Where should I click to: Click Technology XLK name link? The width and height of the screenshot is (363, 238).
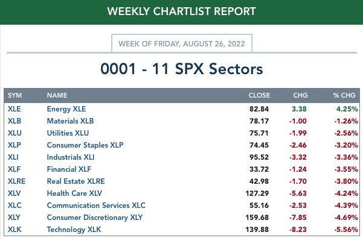[x=74, y=230]
